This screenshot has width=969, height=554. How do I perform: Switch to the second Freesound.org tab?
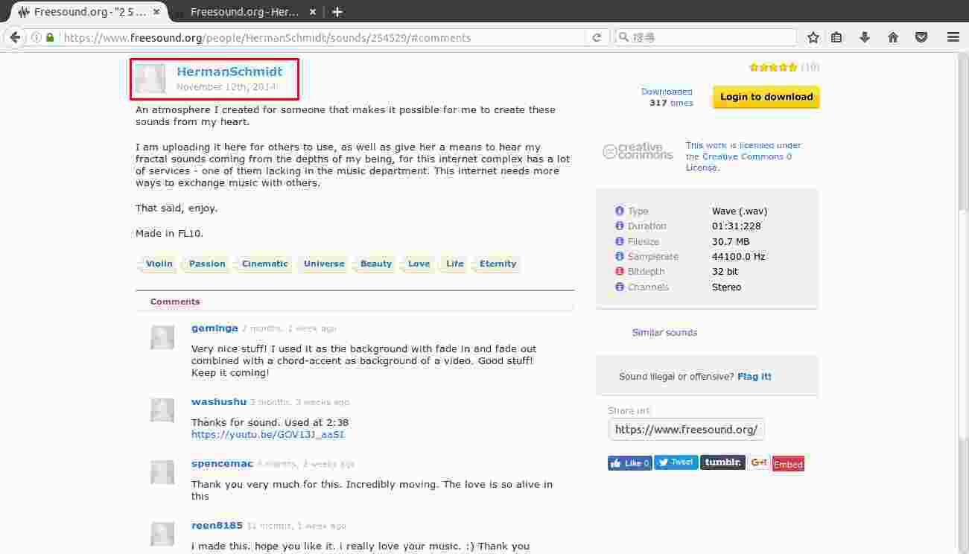[x=244, y=12]
